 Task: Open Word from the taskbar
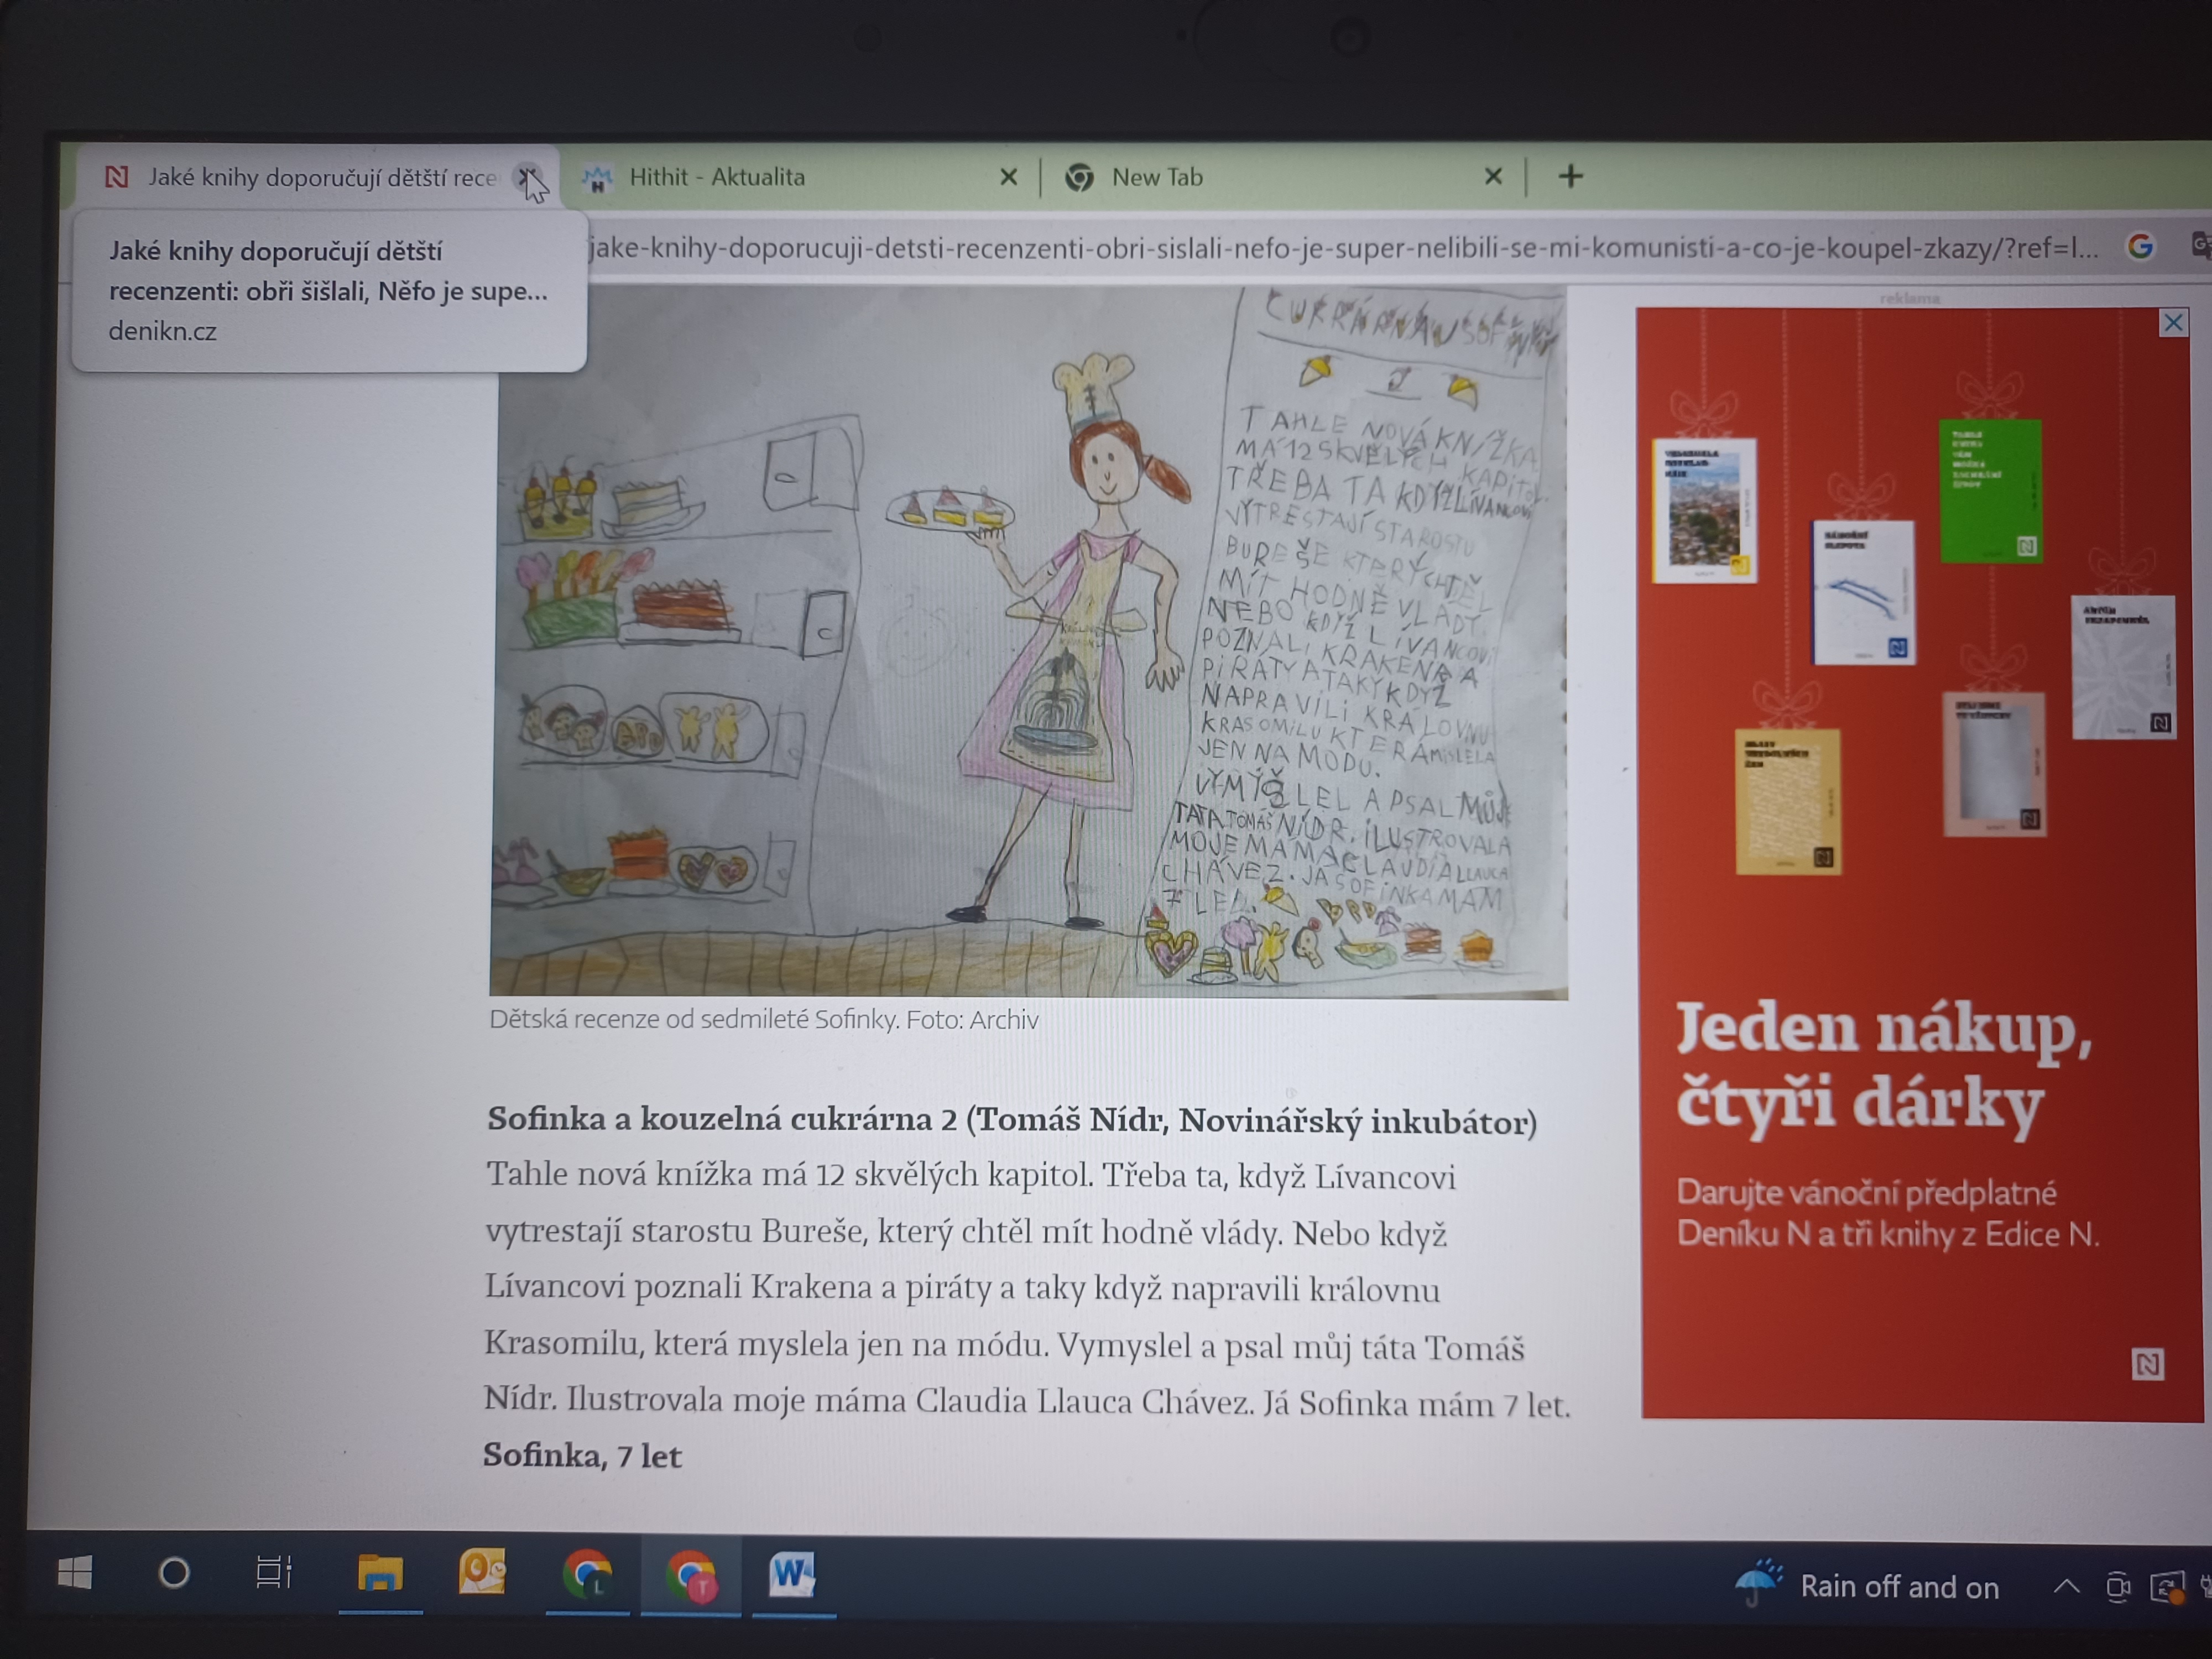(x=791, y=1575)
